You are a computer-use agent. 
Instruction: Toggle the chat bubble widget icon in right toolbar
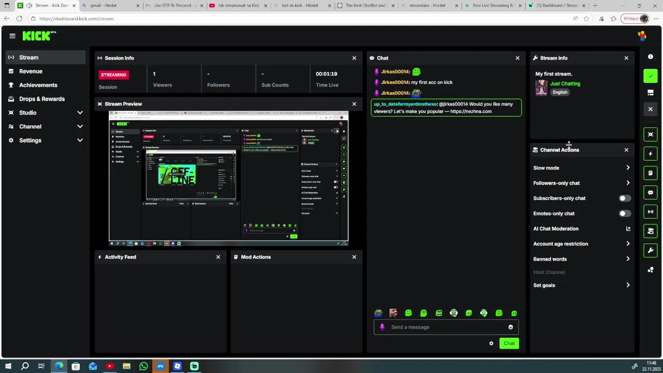pos(651,192)
